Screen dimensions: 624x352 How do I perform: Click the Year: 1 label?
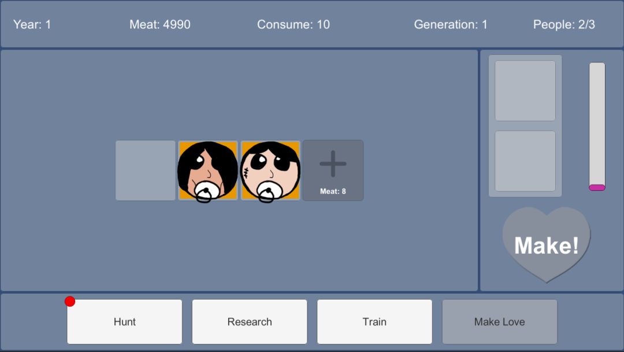[32, 25]
